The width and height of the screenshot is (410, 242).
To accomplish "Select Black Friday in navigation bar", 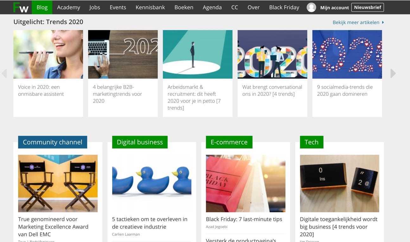I will (x=284, y=7).
